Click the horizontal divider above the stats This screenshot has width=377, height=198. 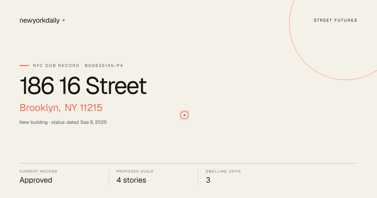pyautogui.click(x=188, y=163)
